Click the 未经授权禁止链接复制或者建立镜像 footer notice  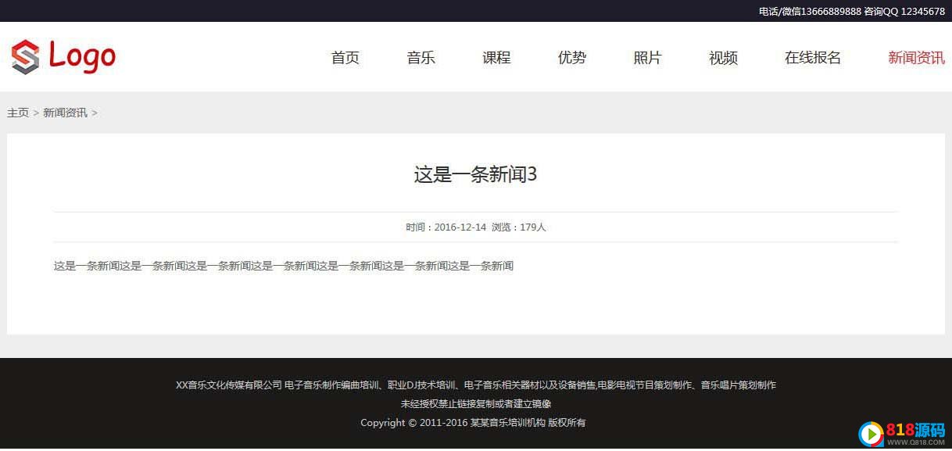click(x=476, y=404)
